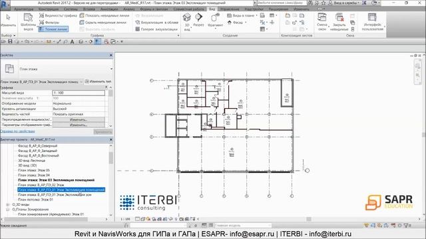The width and height of the screenshot is (426, 239).
Task: Toggle sun path on view control bar
Action: [148, 219]
